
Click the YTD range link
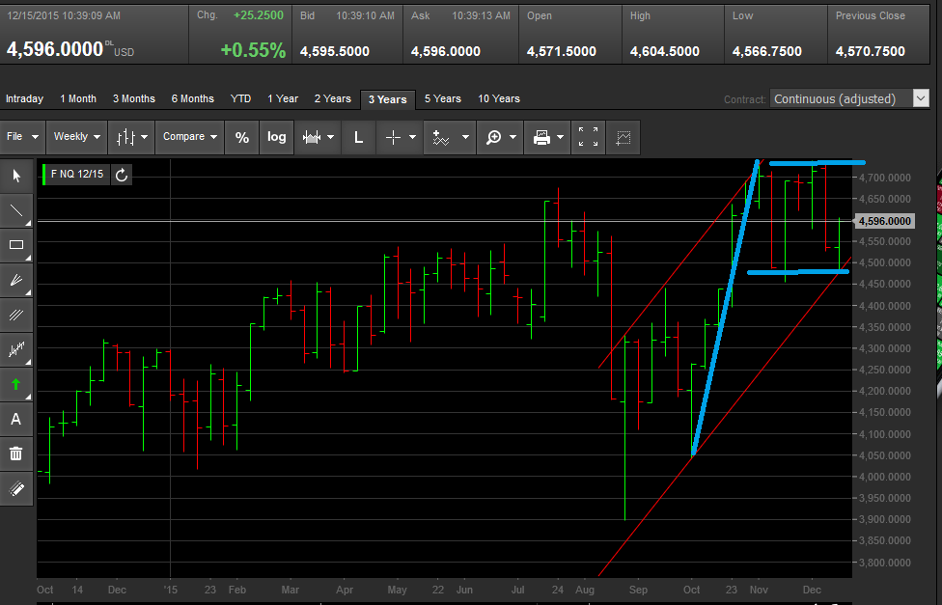point(241,98)
